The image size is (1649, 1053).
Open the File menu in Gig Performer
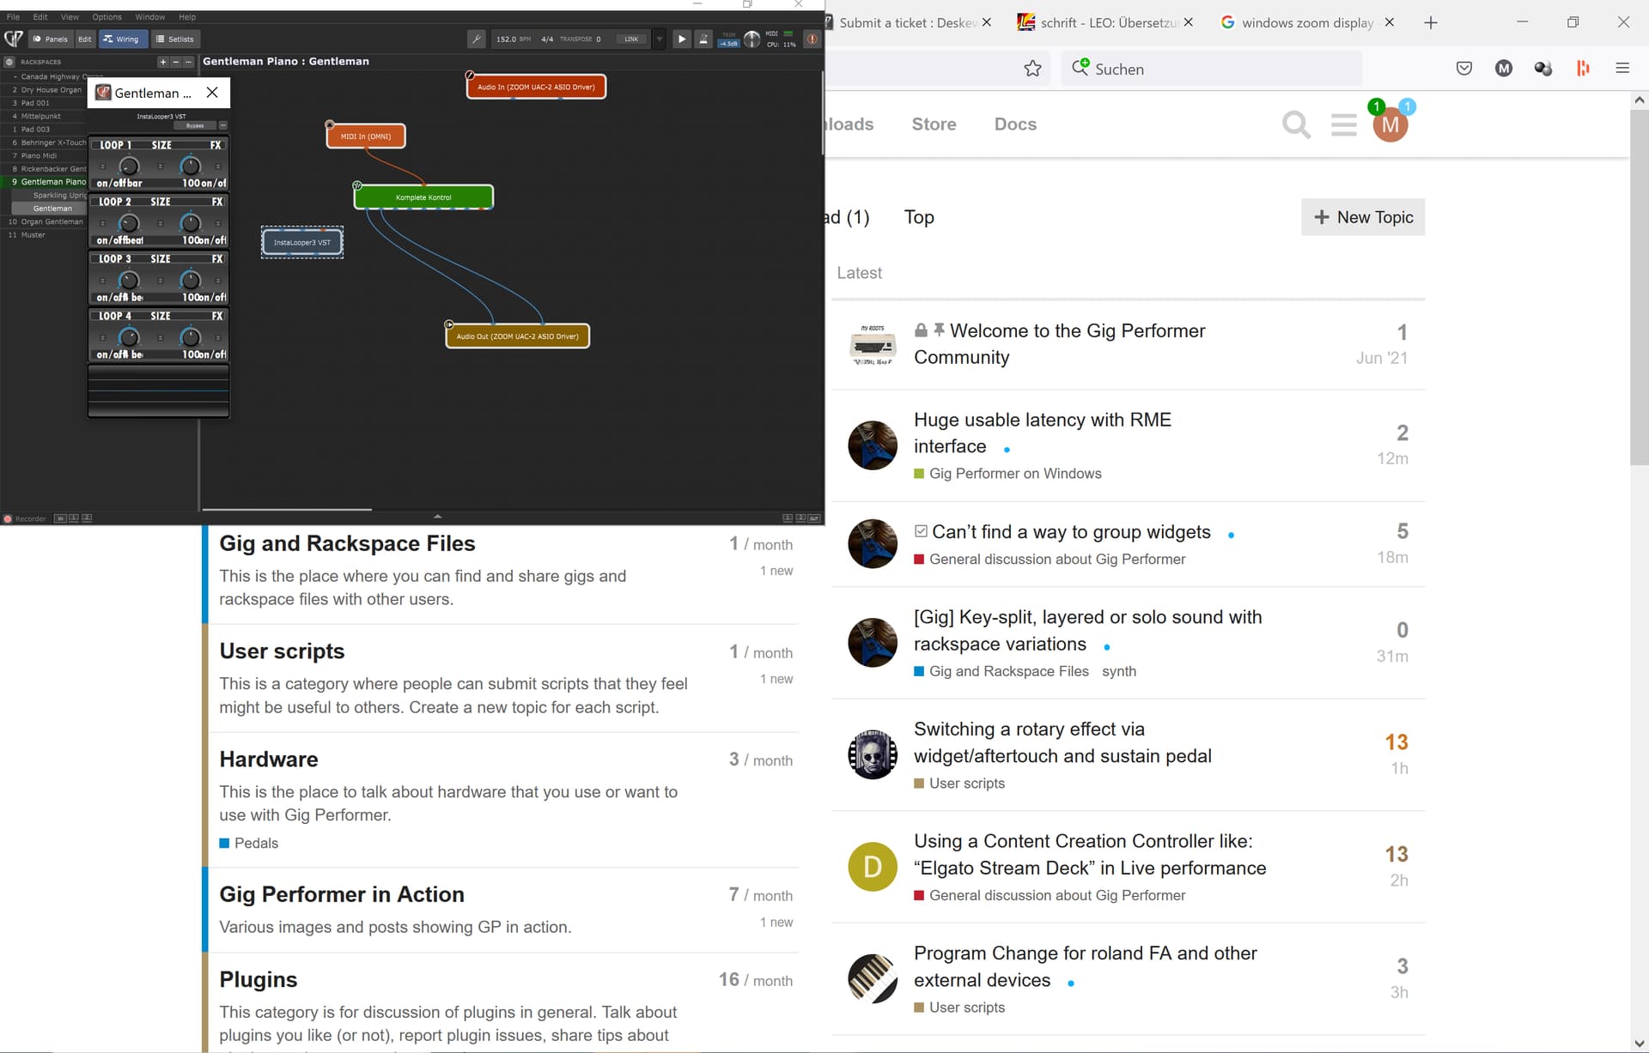(13, 16)
